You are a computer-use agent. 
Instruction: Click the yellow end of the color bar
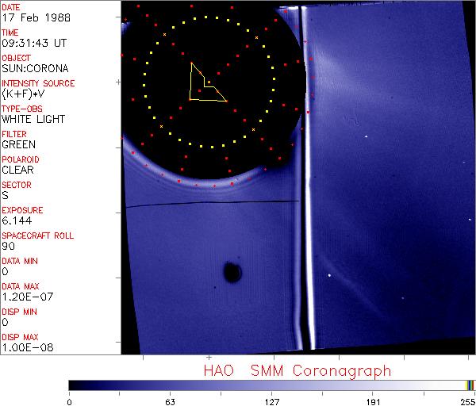pos(467,385)
